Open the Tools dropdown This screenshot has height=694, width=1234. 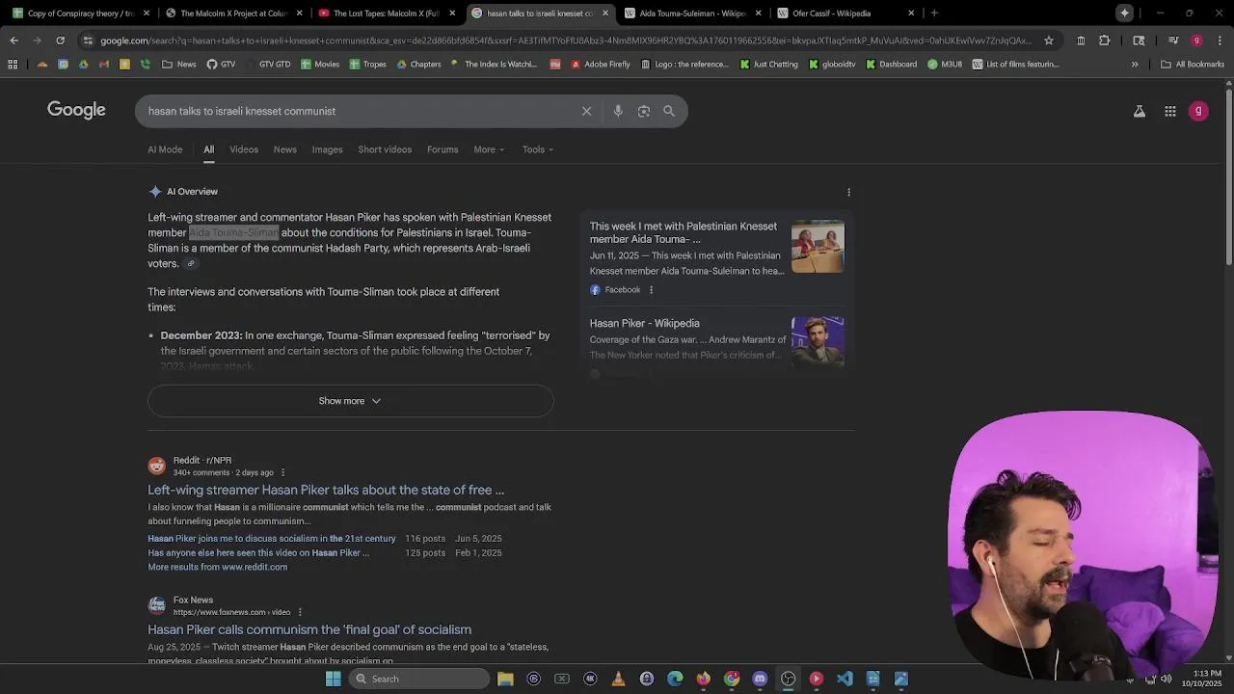(538, 149)
